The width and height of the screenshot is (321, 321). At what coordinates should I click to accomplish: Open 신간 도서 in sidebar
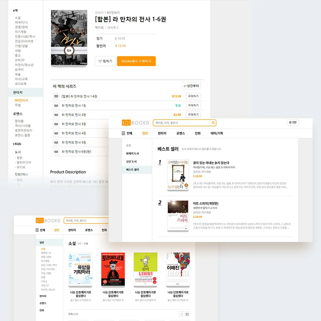[x=131, y=161]
